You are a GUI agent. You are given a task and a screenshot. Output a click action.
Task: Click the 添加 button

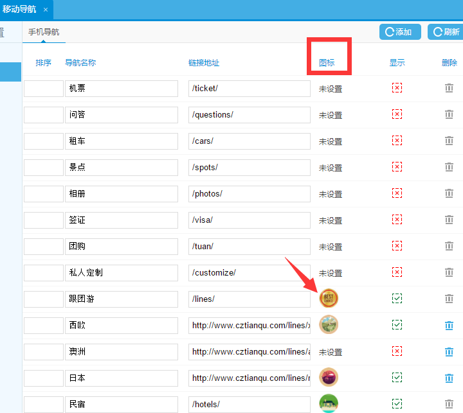point(399,32)
